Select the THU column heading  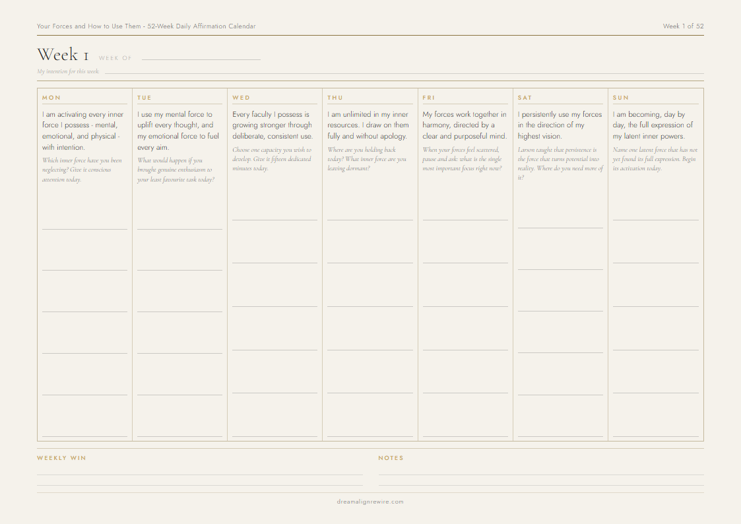[335, 98]
